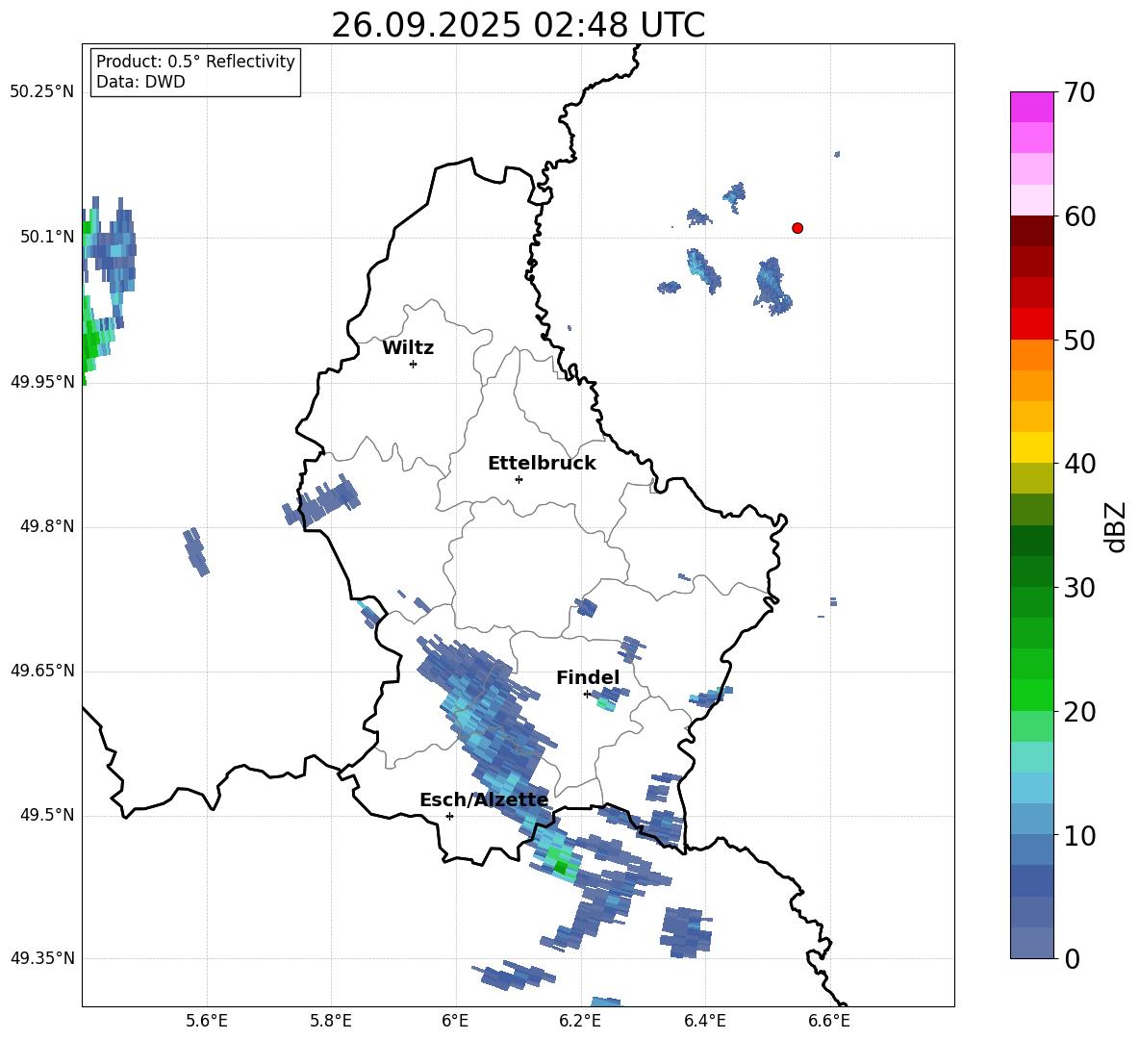The width and height of the screenshot is (1139, 1040).
Task: Click the 49.8°N latitude label
Action: 47,526
